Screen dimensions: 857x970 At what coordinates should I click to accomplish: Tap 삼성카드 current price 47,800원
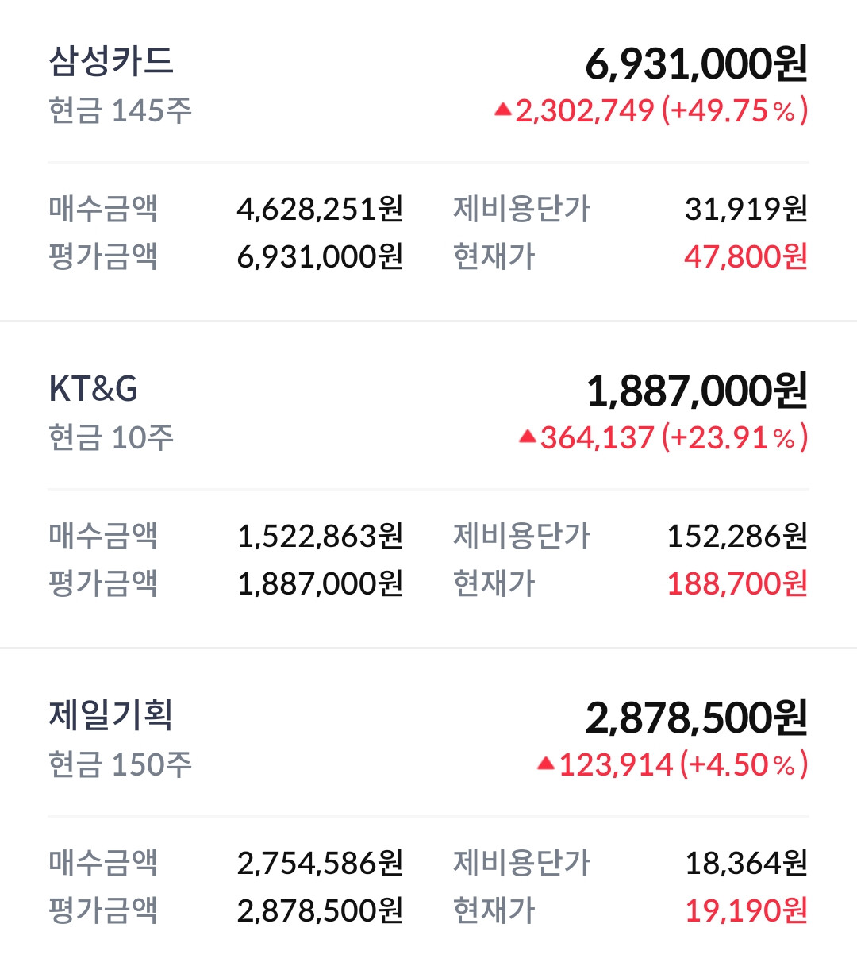tap(746, 256)
